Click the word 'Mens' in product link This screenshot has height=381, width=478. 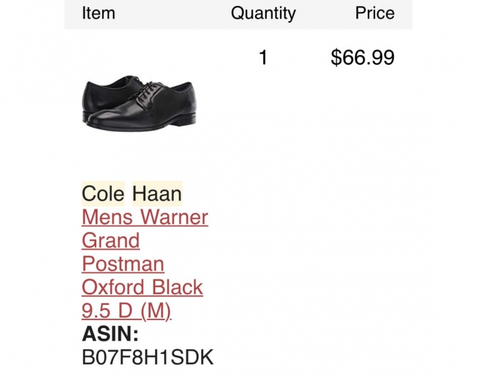click(108, 217)
